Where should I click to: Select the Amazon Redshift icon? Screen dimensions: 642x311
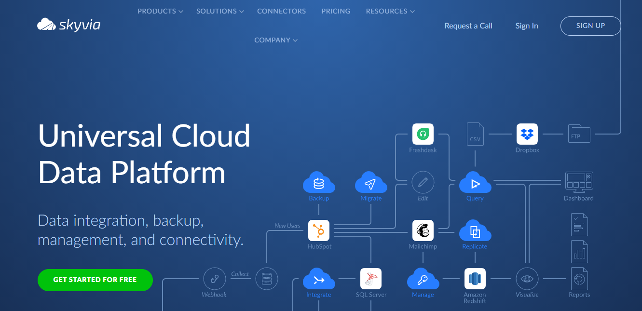475,279
